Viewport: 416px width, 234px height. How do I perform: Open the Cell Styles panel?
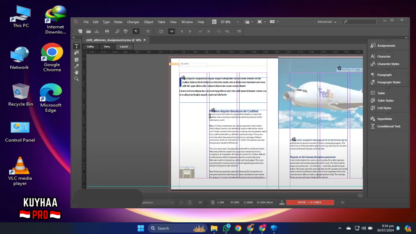384,108
